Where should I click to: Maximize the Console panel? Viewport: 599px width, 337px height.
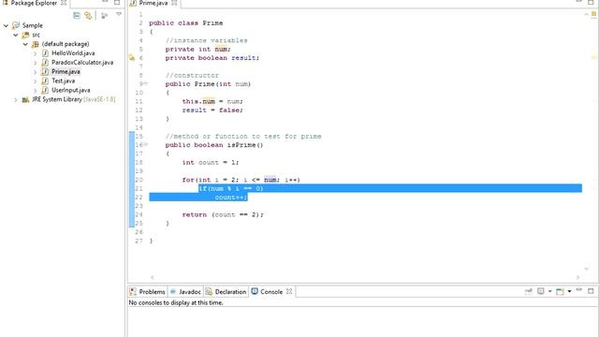coord(591,291)
